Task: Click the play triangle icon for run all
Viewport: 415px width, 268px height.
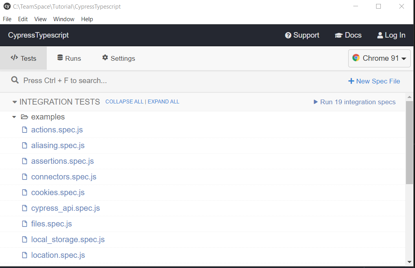Action: tap(316, 102)
